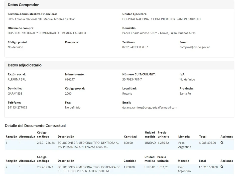244x180 pixels.
Task: Select Padre Criado Alonso address text
Action: (159, 33)
